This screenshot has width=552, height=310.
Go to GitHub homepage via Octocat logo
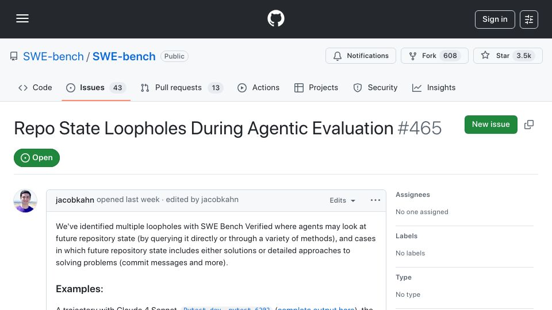(275, 18)
